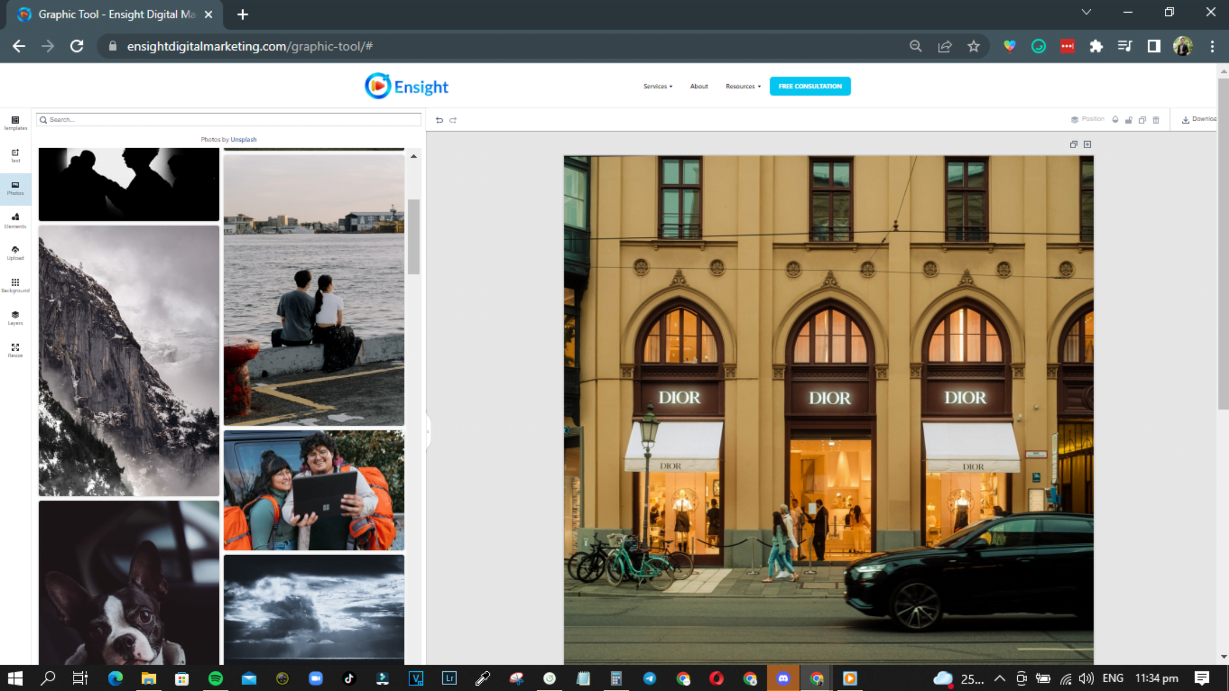
Task: Expand the Resources menu
Action: click(x=743, y=86)
